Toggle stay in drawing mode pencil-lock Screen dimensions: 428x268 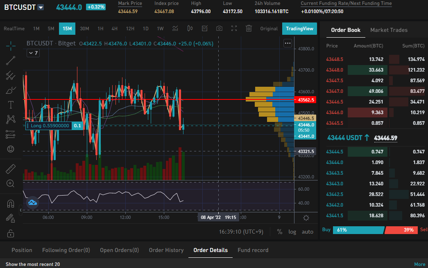[11, 218]
